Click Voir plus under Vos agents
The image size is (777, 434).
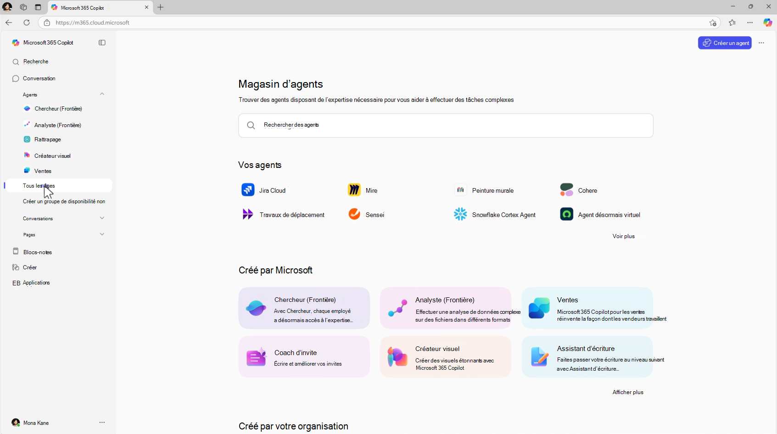[623, 236]
